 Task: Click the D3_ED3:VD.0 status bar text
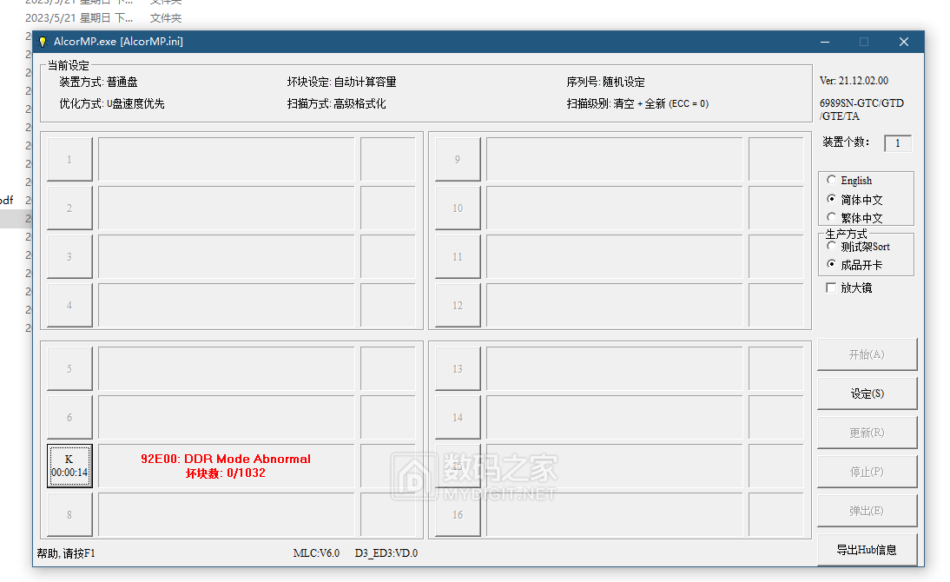386,552
